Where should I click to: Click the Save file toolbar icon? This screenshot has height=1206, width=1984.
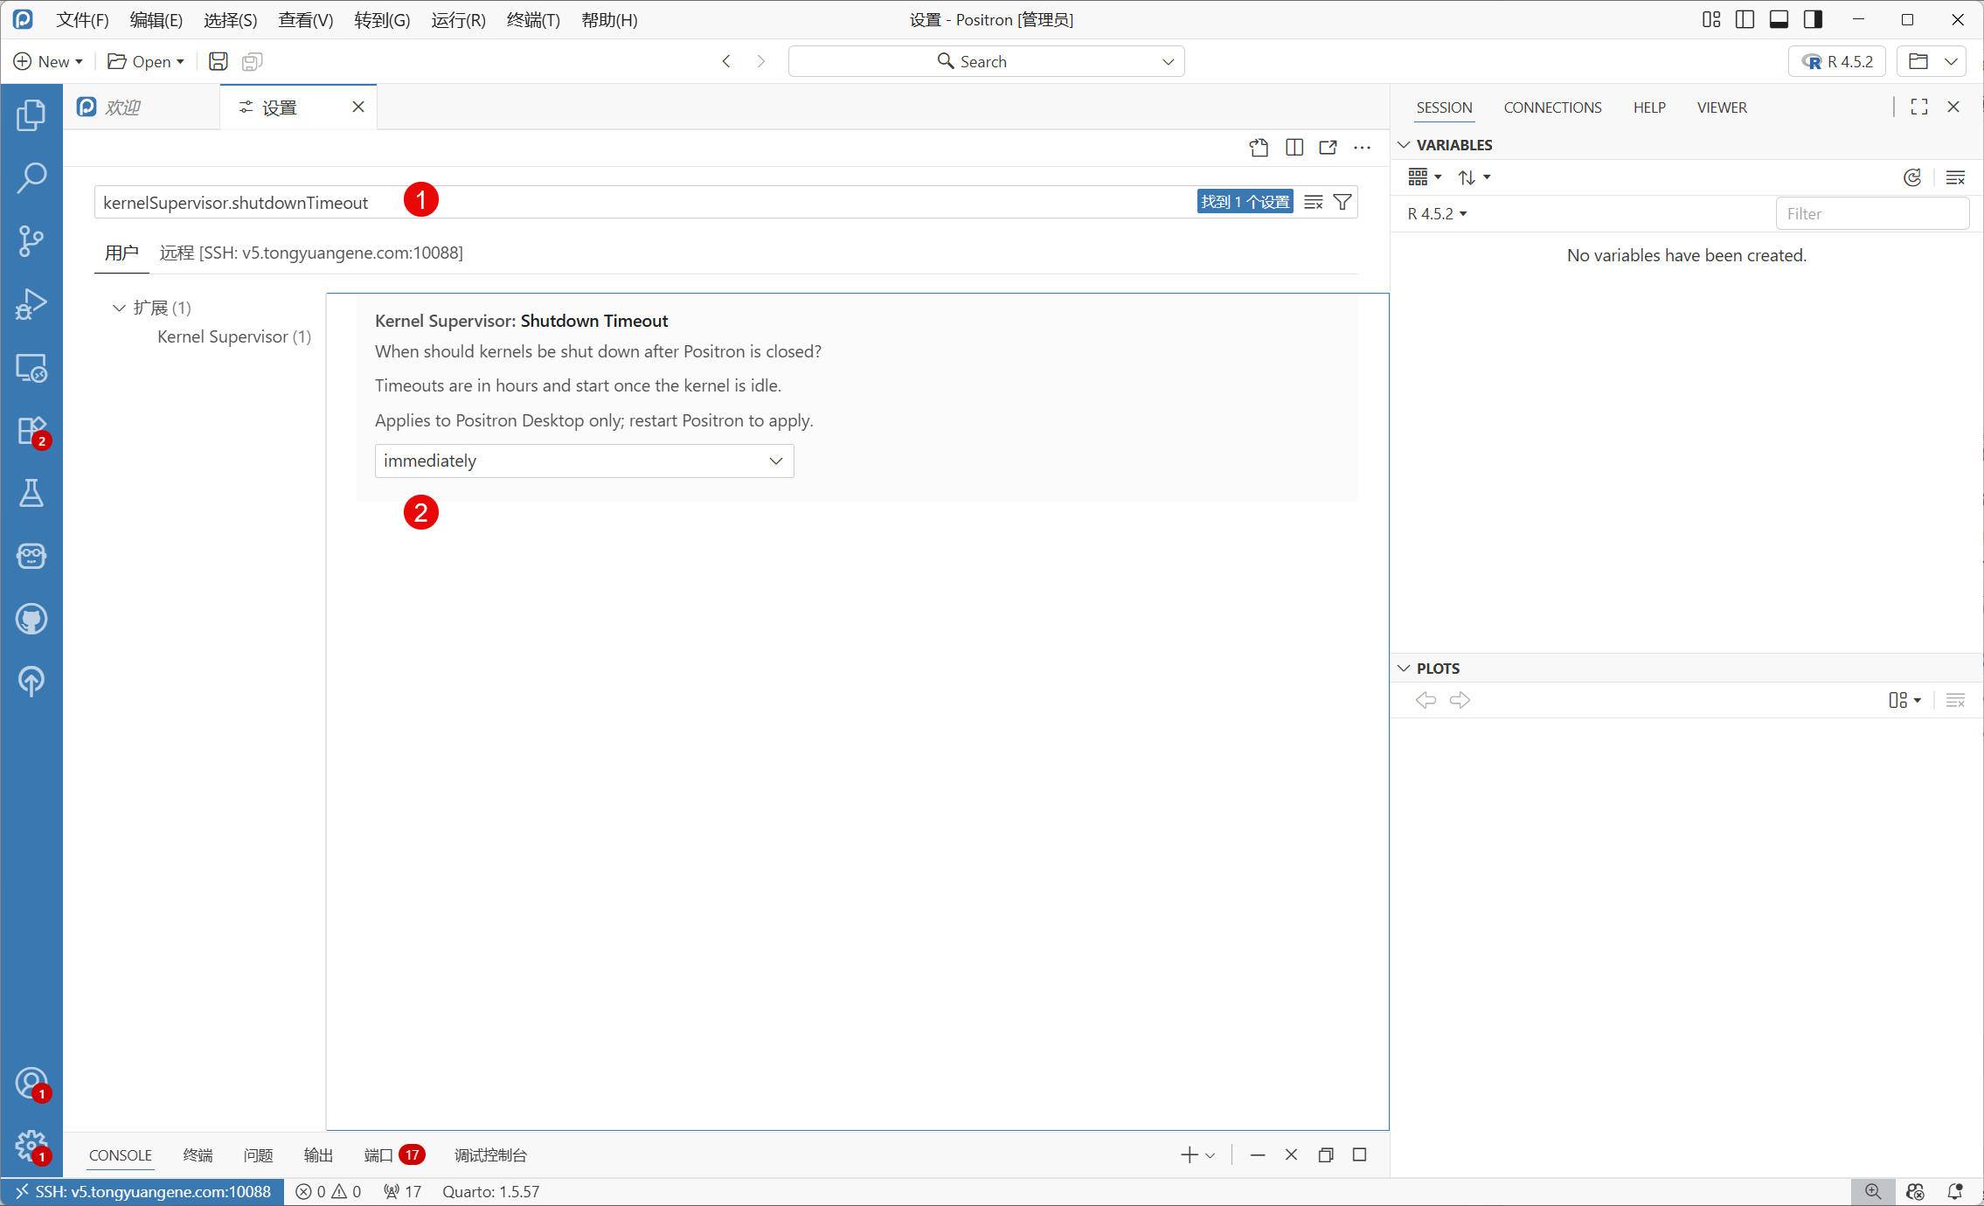point(219,61)
